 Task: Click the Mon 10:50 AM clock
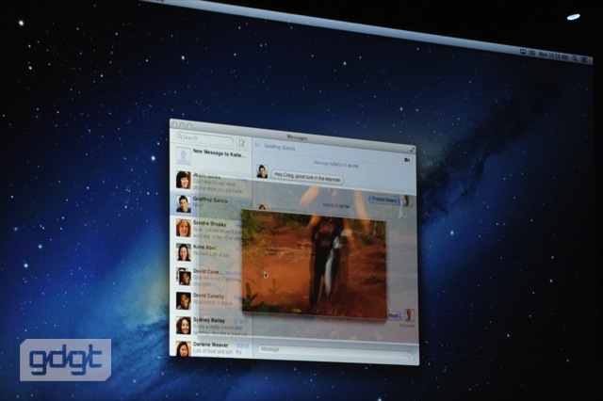553,56
